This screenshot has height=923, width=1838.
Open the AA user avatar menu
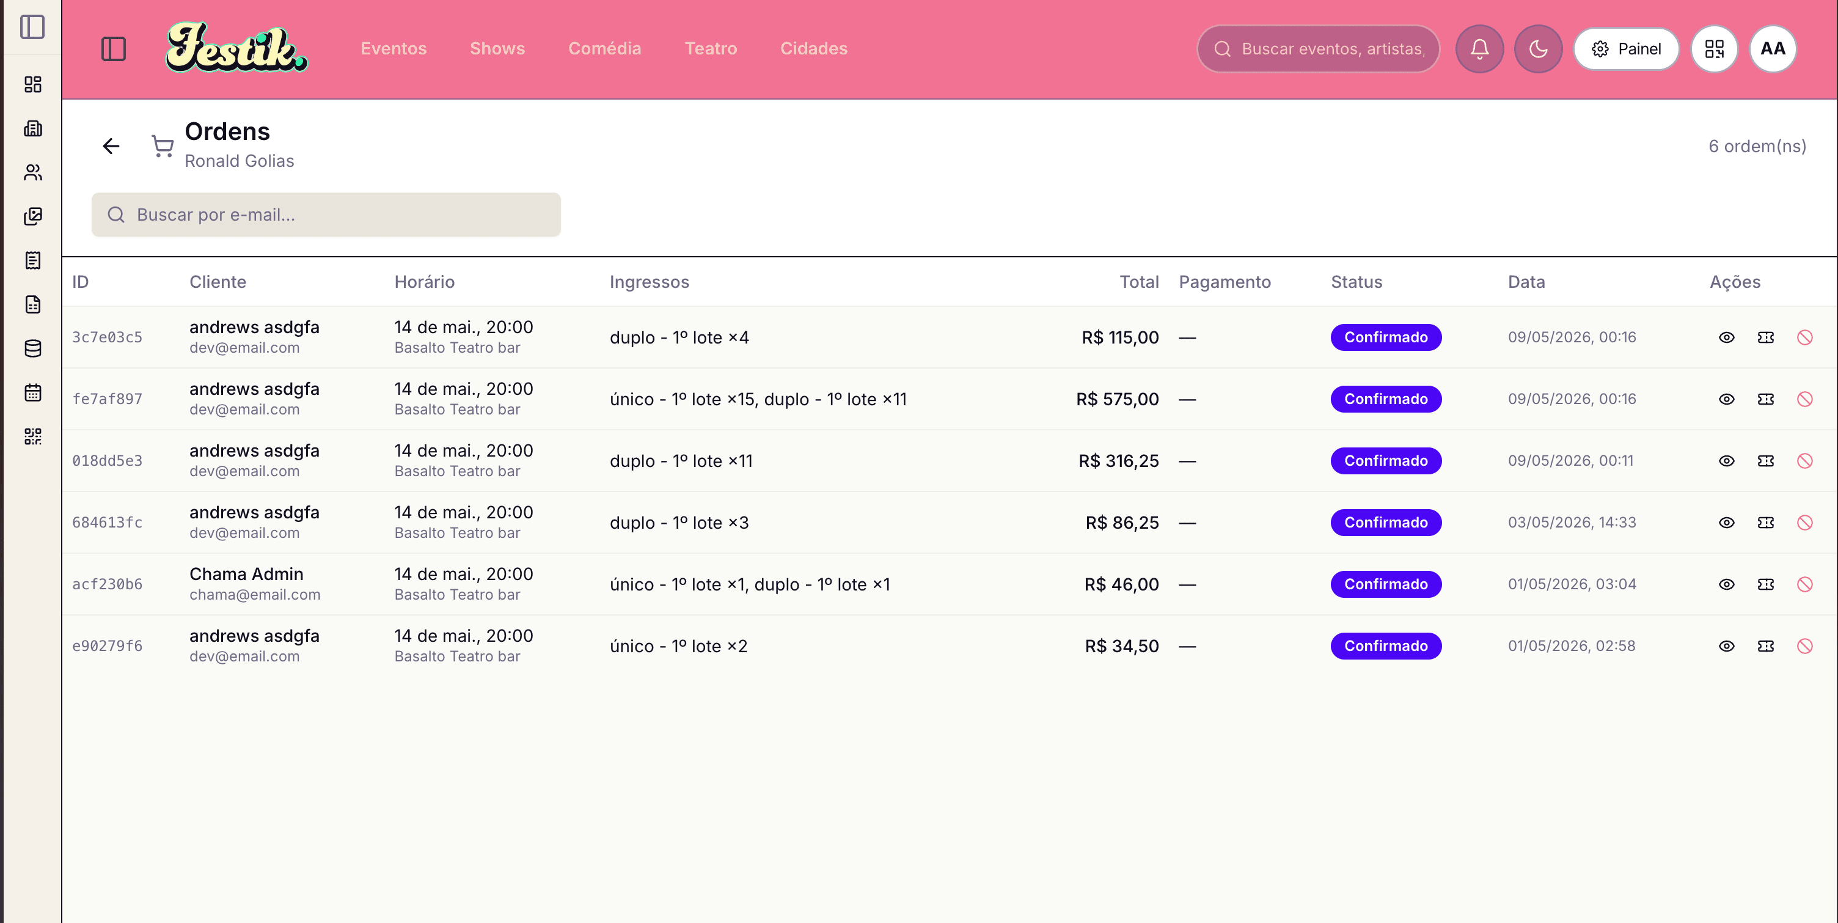(x=1773, y=48)
